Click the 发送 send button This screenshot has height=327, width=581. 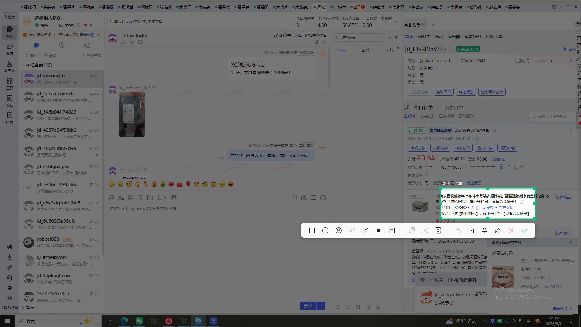click(308, 306)
